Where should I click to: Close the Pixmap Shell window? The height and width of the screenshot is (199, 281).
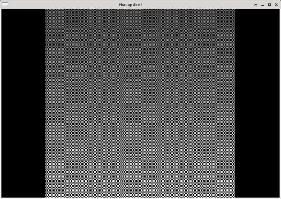(x=276, y=4)
